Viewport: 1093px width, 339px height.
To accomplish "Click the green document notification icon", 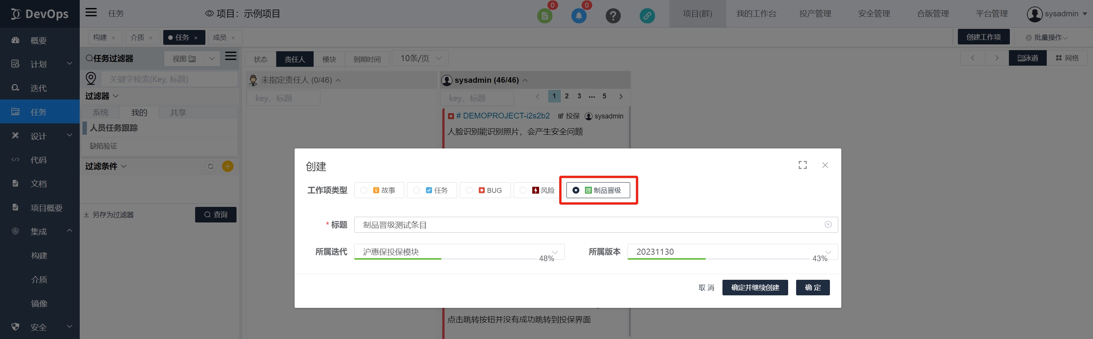I will (544, 16).
